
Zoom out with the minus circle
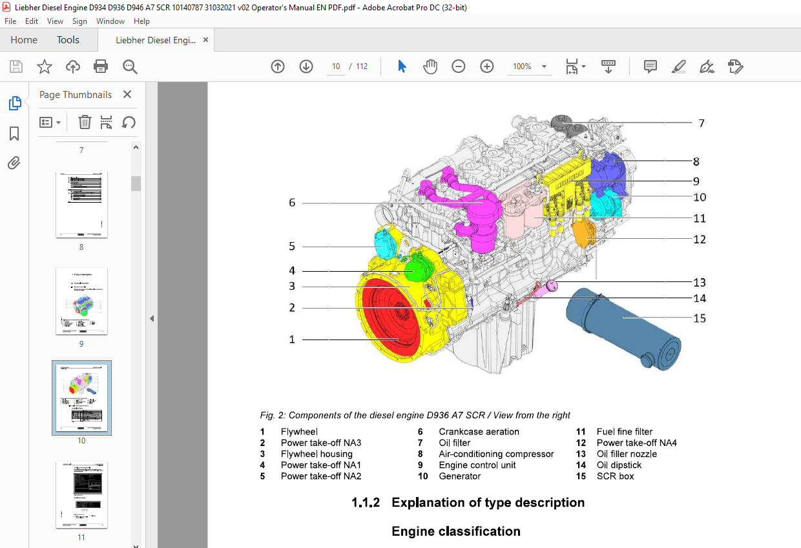(459, 66)
